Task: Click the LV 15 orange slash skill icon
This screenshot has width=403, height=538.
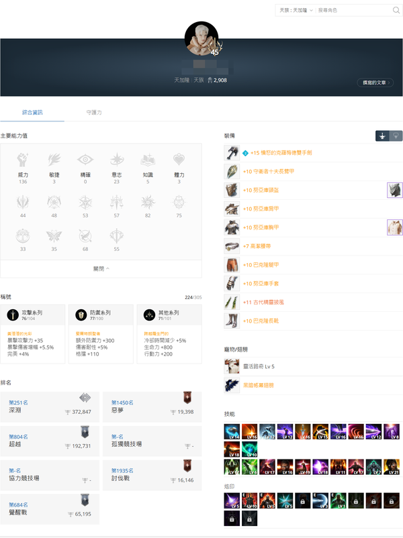Action: pyautogui.click(x=320, y=431)
